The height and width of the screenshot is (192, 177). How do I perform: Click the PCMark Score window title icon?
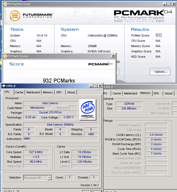point(5,56)
